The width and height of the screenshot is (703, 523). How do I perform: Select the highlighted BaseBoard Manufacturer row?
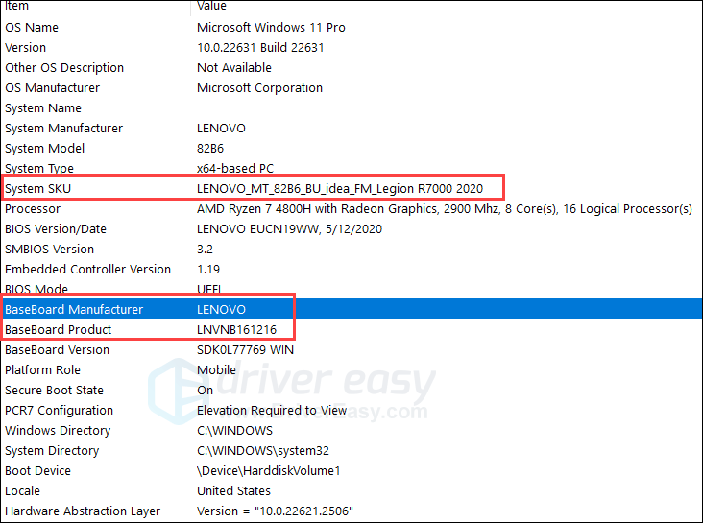click(x=351, y=309)
